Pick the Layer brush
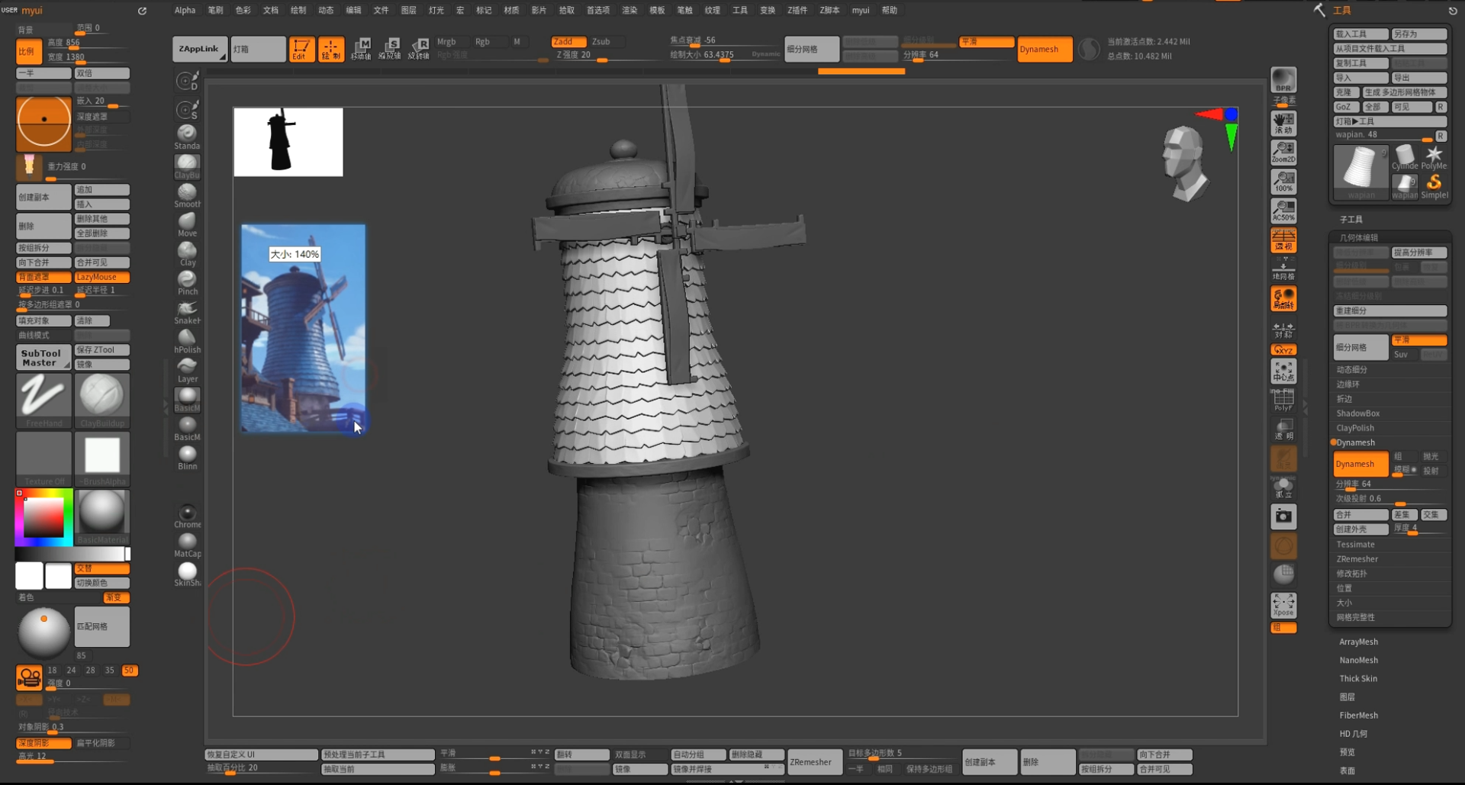The image size is (1465, 785). click(x=187, y=370)
